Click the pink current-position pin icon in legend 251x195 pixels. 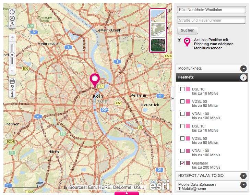187,42
